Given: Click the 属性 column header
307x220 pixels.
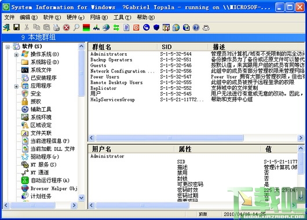Looking at the screenshot, I should tap(218, 149).
